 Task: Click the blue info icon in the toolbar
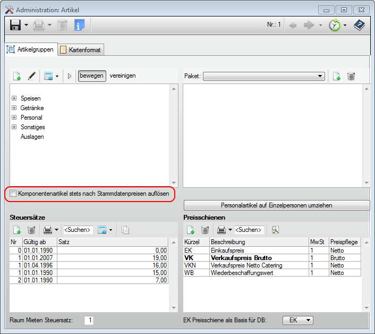coord(79,25)
